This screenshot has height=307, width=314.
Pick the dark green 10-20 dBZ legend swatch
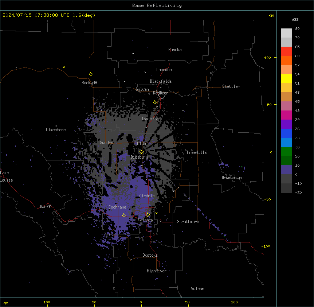click(286, 161)
